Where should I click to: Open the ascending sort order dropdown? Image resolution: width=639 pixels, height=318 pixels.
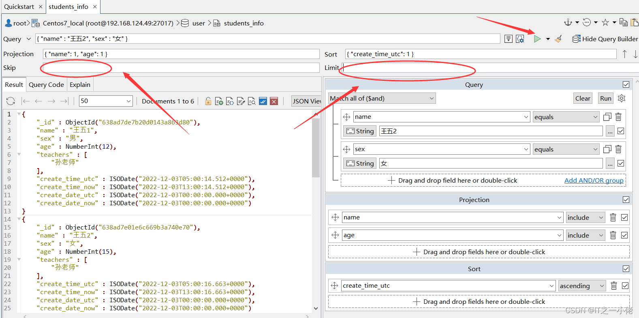pos(582,286)
